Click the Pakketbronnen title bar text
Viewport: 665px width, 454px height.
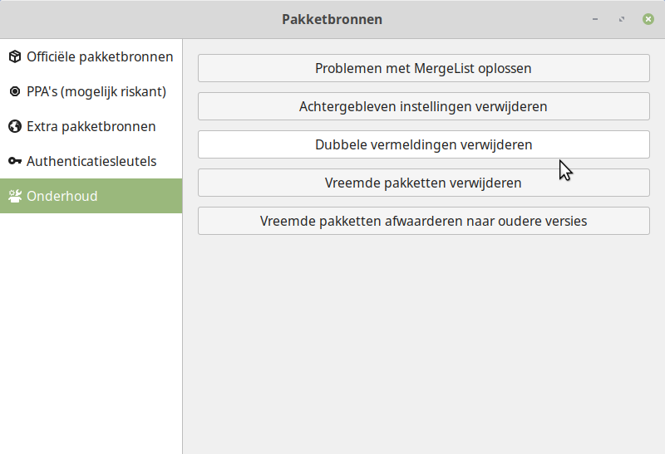tap(332, 19)
